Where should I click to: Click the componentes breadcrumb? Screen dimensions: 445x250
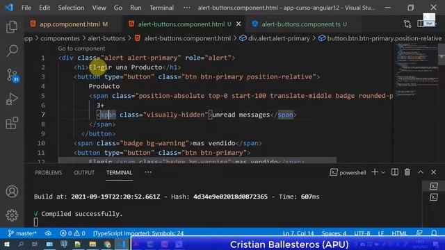click(60, 38)
